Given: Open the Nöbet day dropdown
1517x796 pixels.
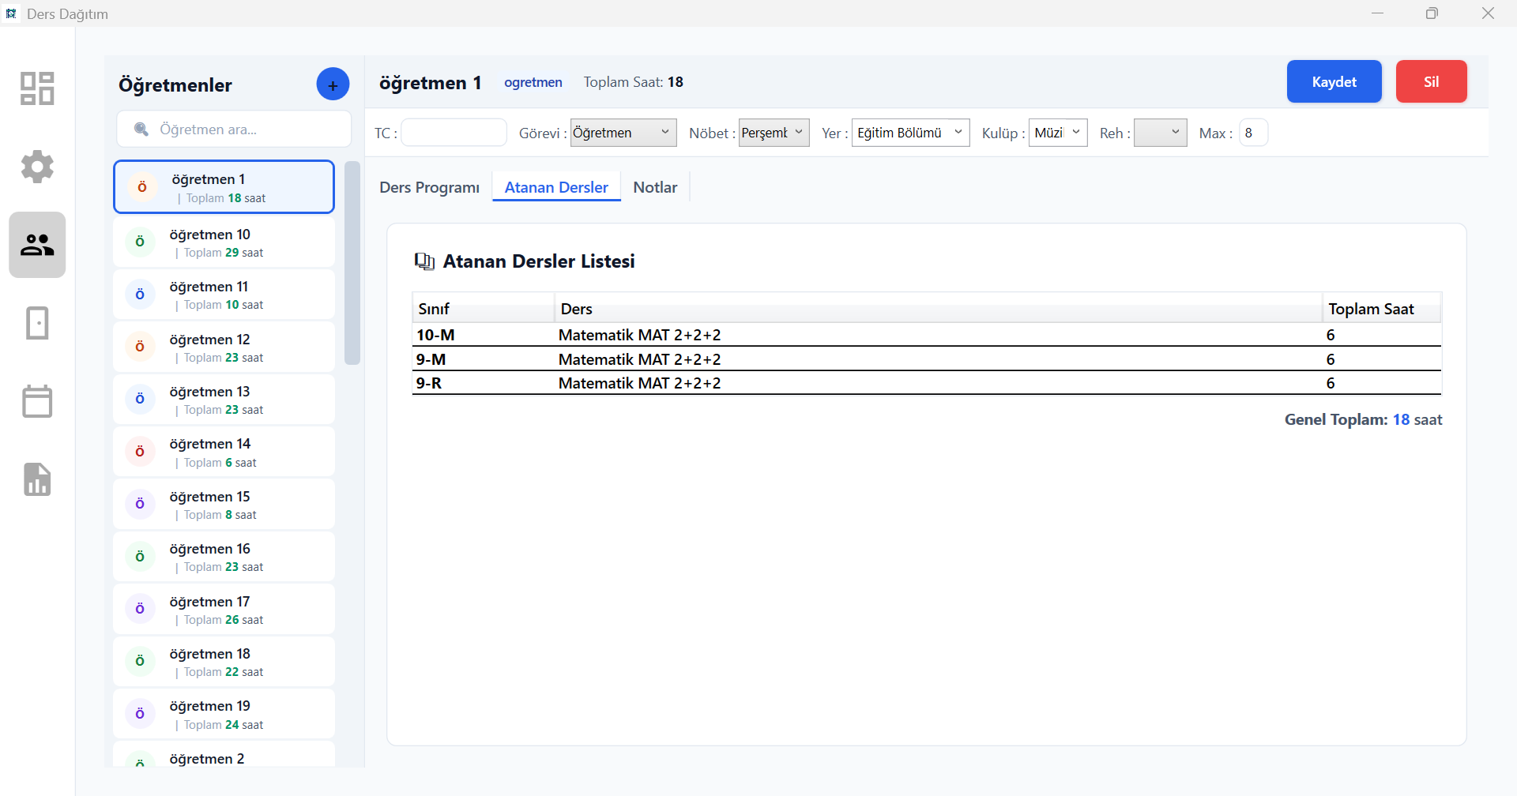Looking at the screenshot, I should tap(774, 133).
